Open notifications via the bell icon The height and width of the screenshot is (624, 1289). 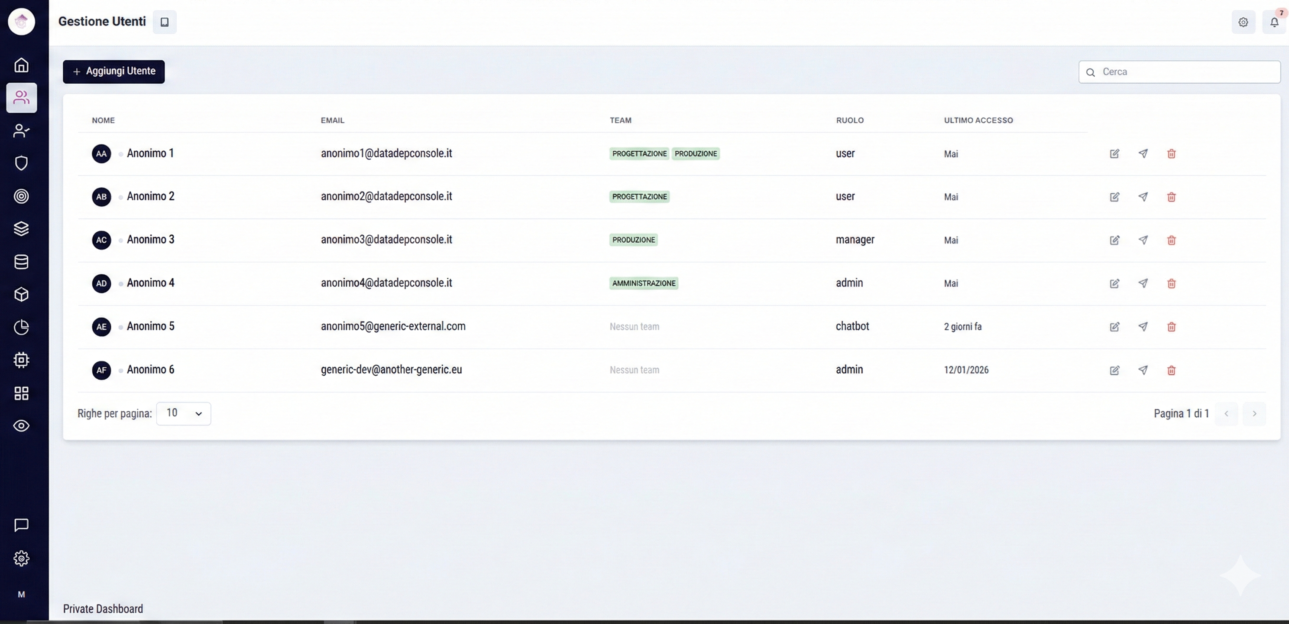[1274, 22]
